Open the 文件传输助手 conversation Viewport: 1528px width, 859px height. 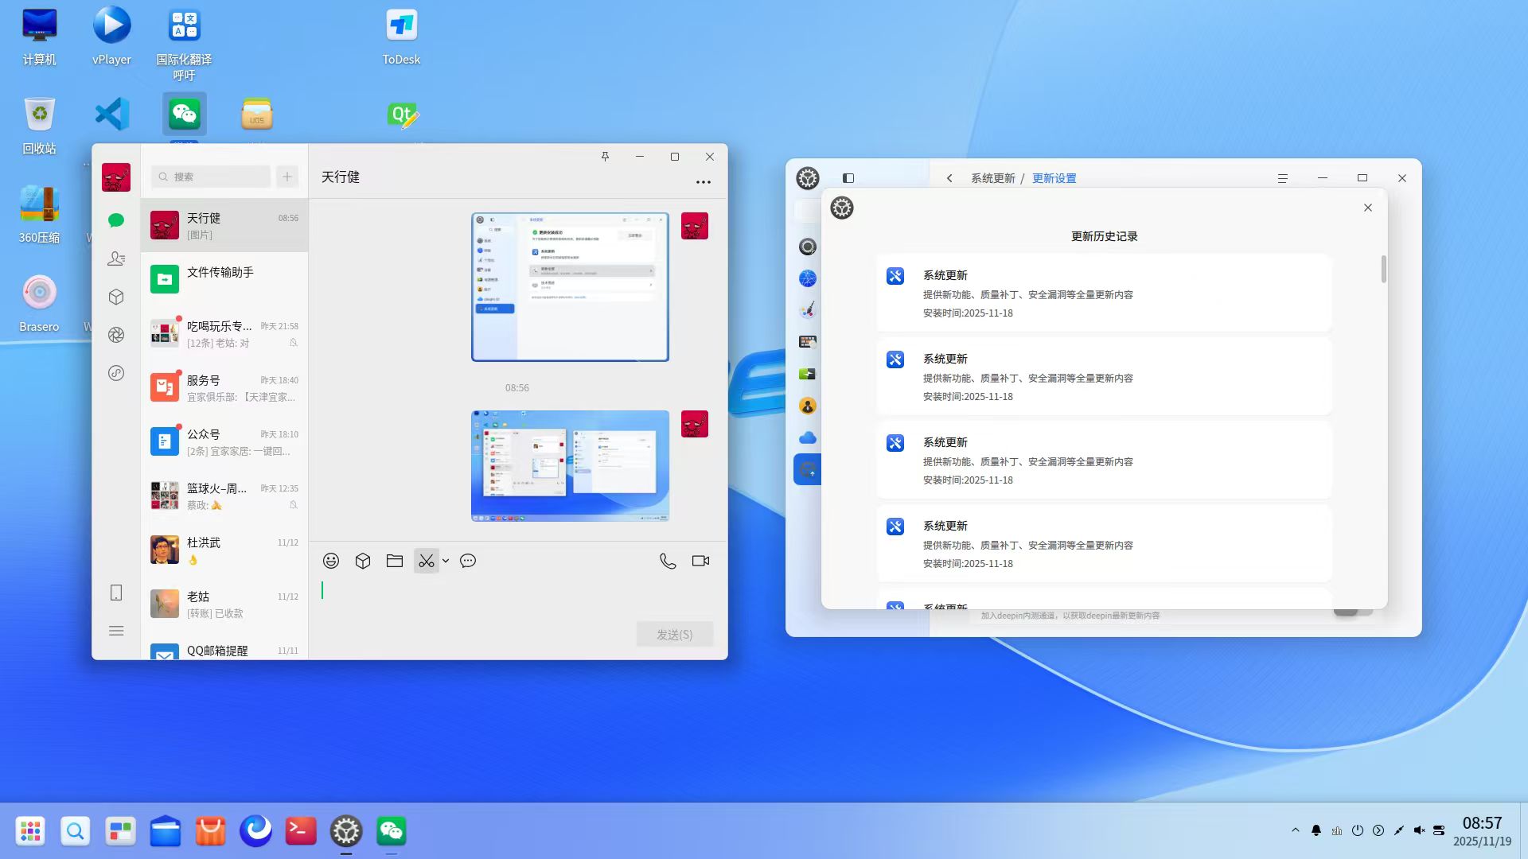224,279
